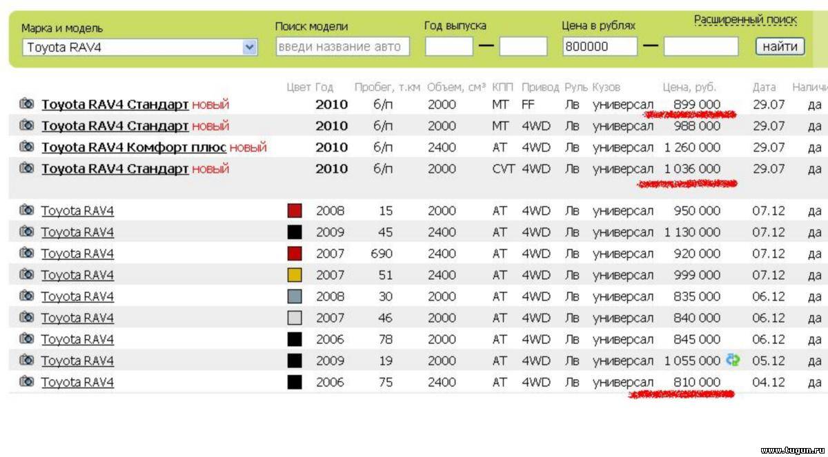Viewport: 828px width, 457px height.
Task: Click light gray swatch of the 840 000 RAV4
Action: click(x=295, y=318)
